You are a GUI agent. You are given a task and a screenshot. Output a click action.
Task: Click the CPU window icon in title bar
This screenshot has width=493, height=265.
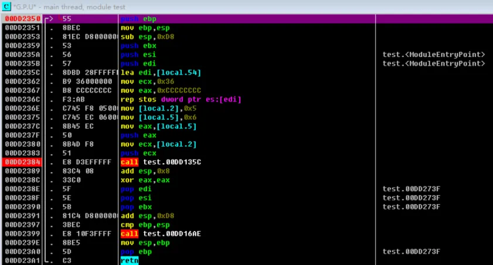click(6, 6)
